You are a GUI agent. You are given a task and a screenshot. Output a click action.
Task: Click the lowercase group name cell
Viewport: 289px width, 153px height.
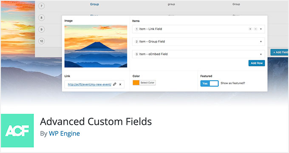[x=171, y=4]
